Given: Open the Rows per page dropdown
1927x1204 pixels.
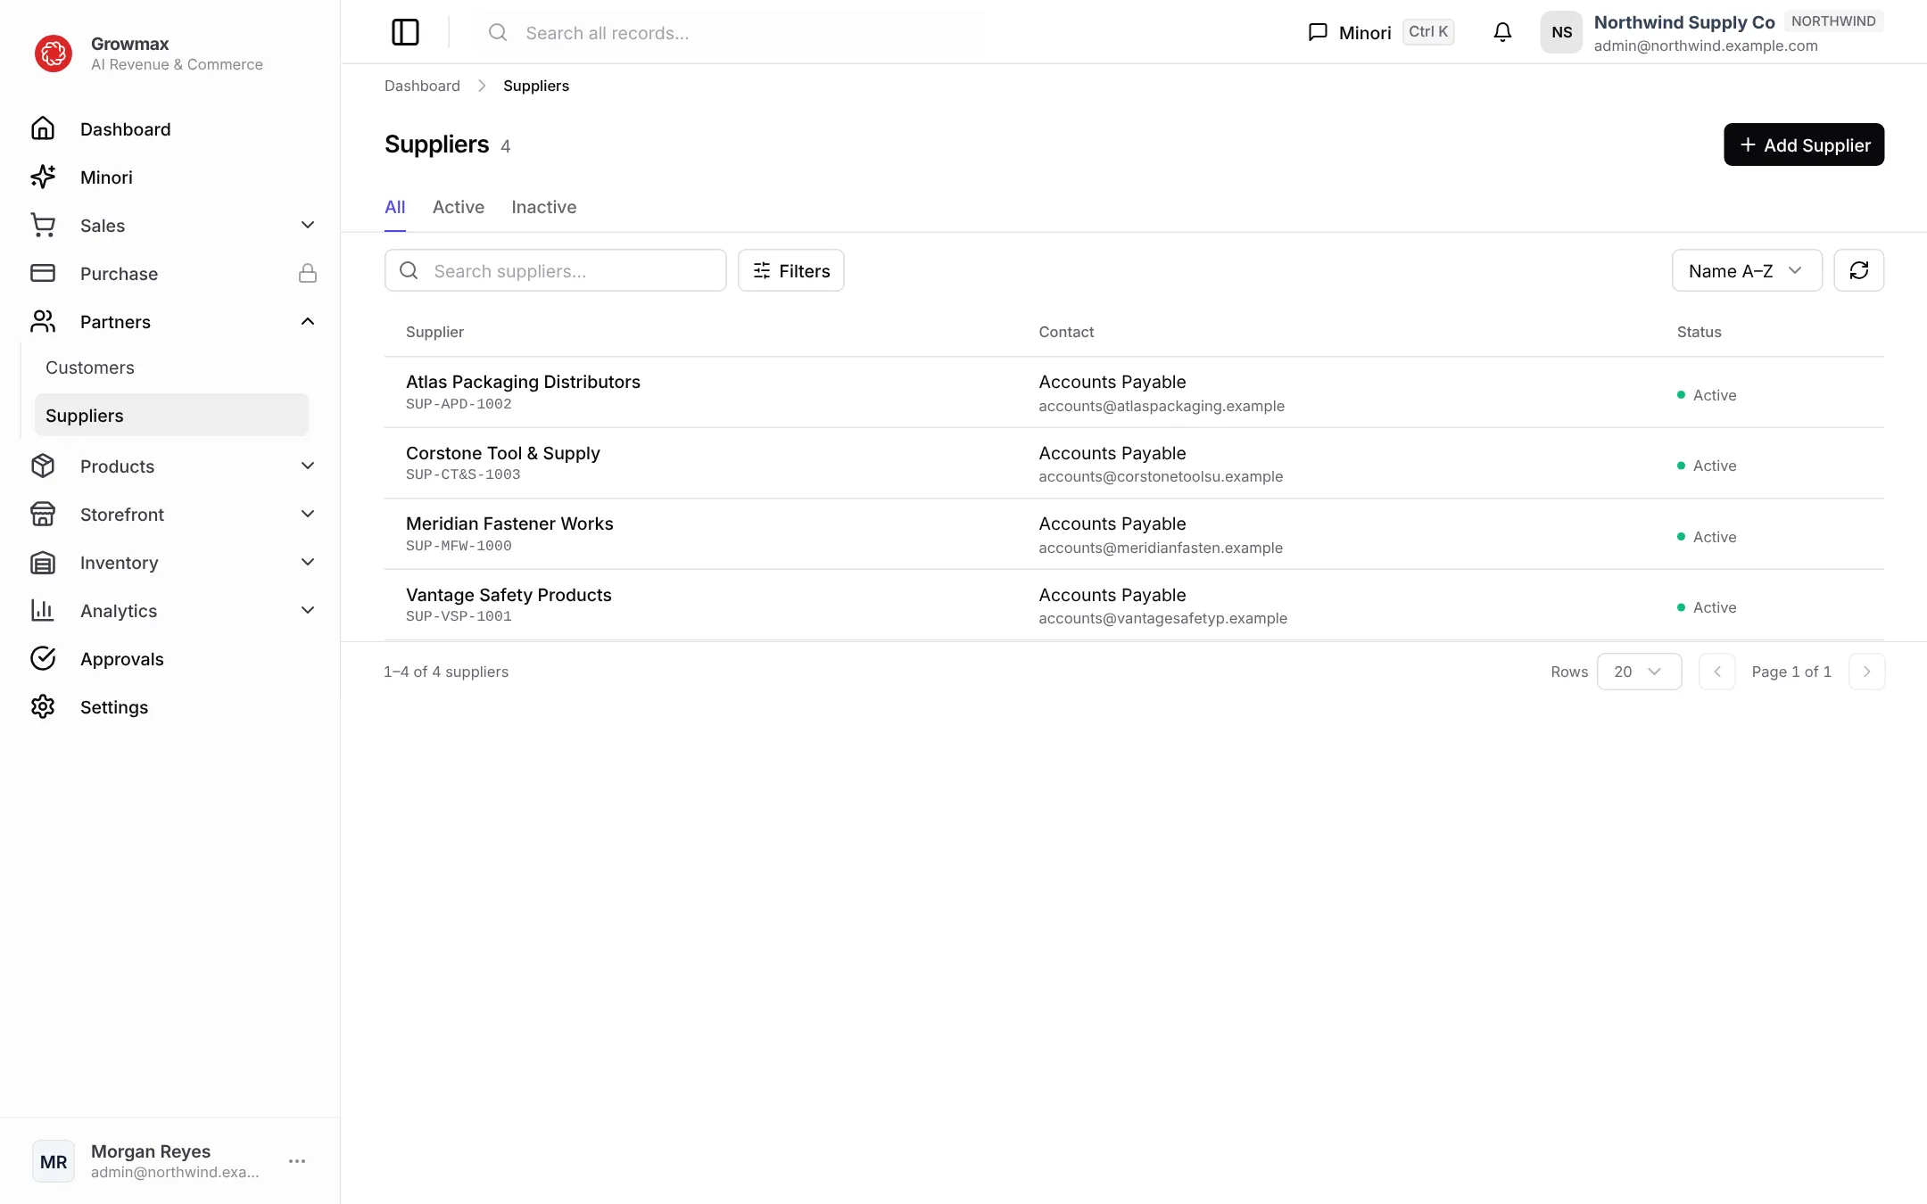Looking at the screenshot, I should 1639,672.
